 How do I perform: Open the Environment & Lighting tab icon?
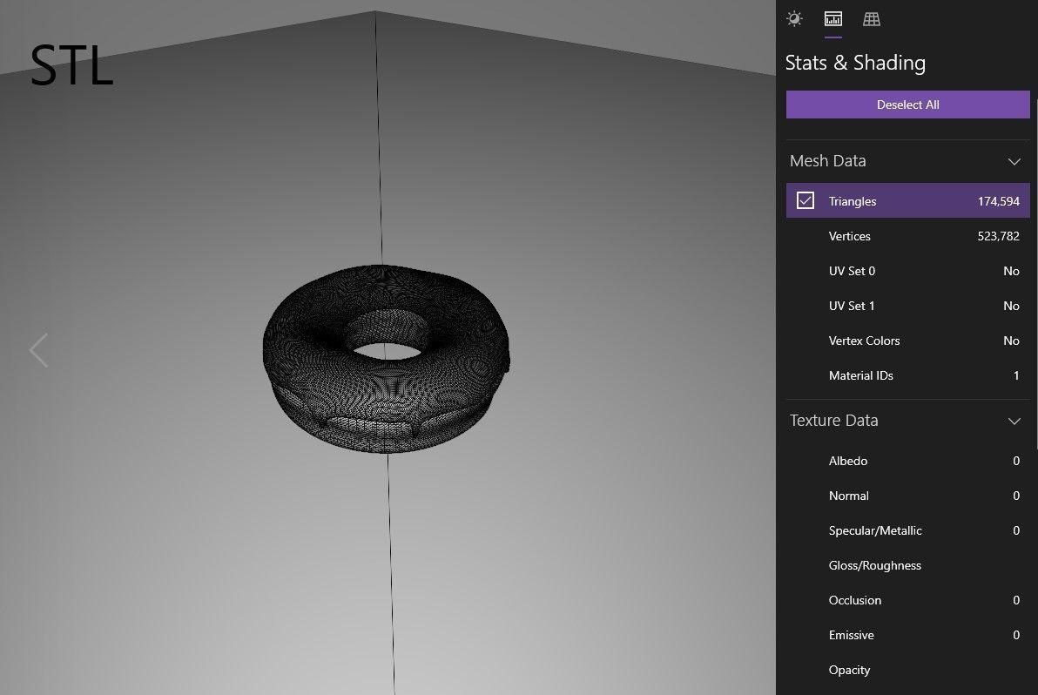click(794, 18)
